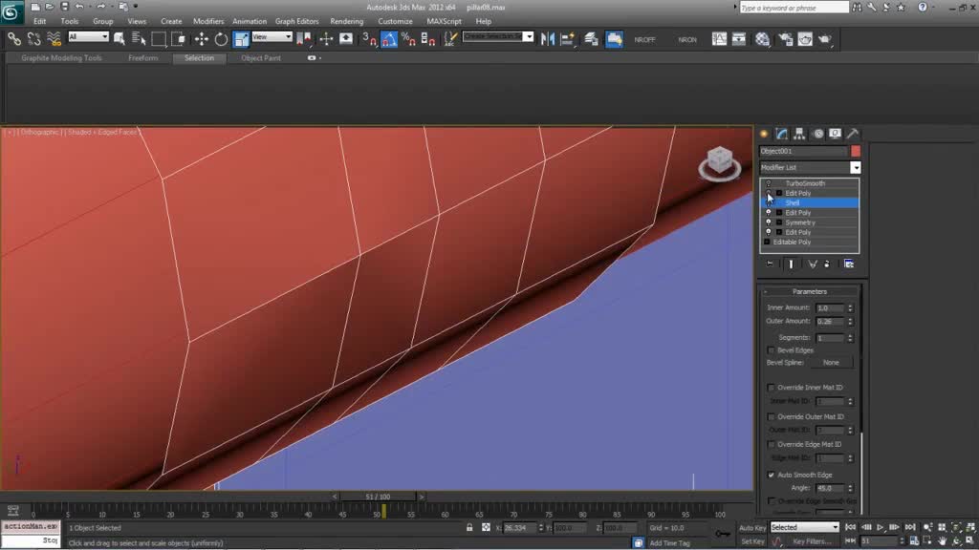This screenshot has height=550, width=979.
Task: Click the Mirror tool icon
Action: [x=547, y=39]
